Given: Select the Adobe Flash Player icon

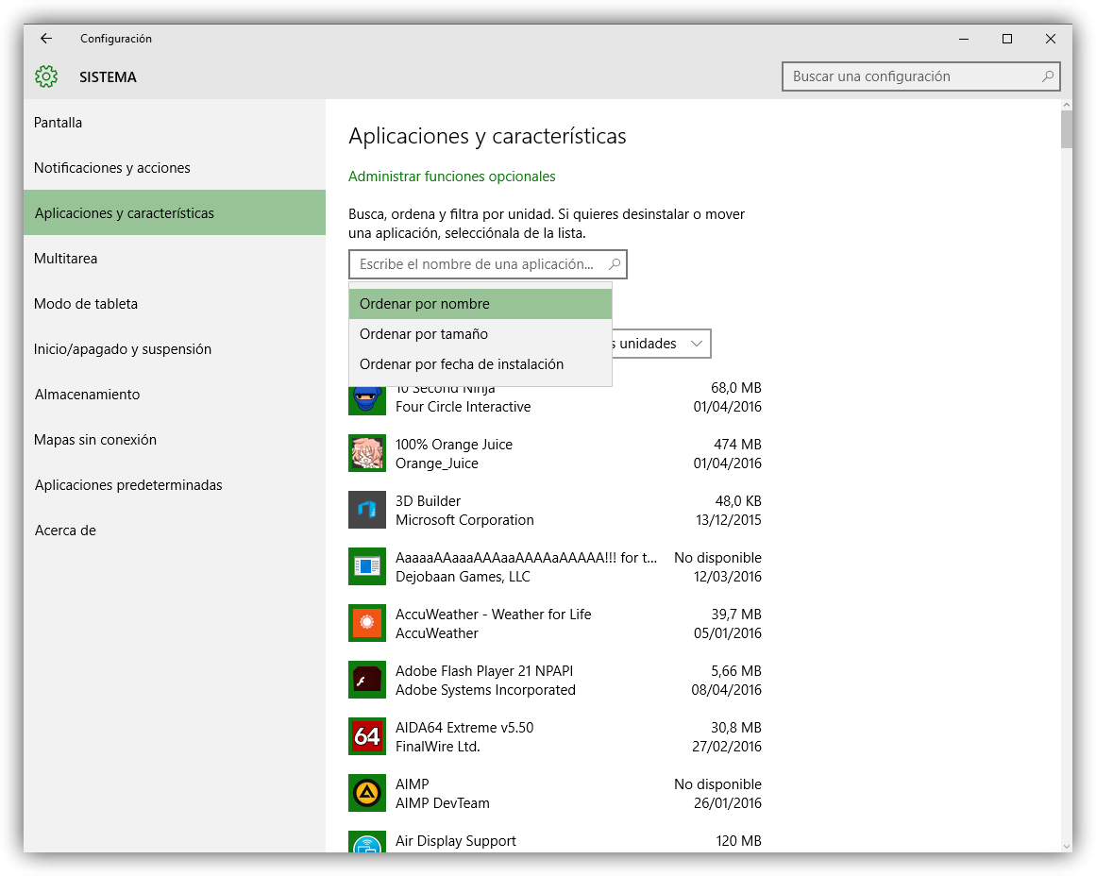Looking at the screenshot, I should pyautogui.click(x=367, y=681).
